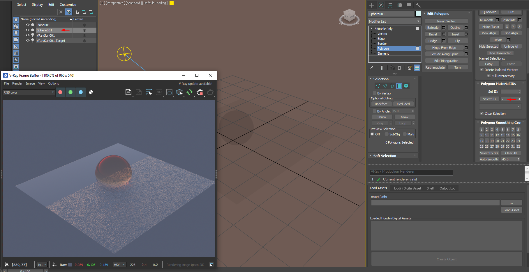Pin the modifier stack
This screenshot has width=529, height=272.
tap(371, 68)
